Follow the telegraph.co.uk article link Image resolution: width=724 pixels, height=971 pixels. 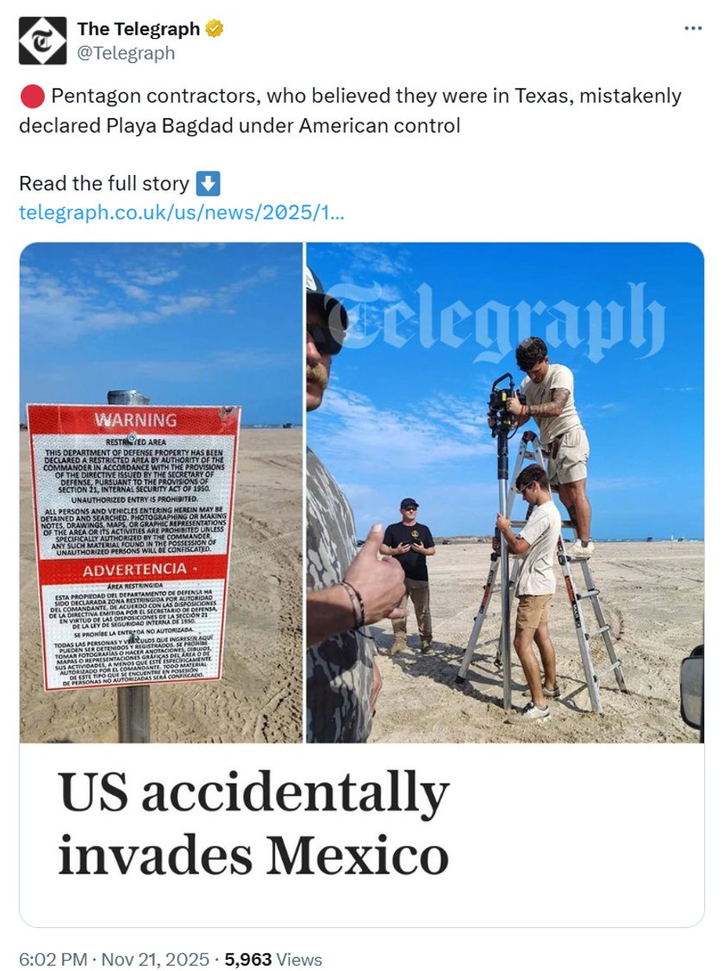tap(181, 212)
